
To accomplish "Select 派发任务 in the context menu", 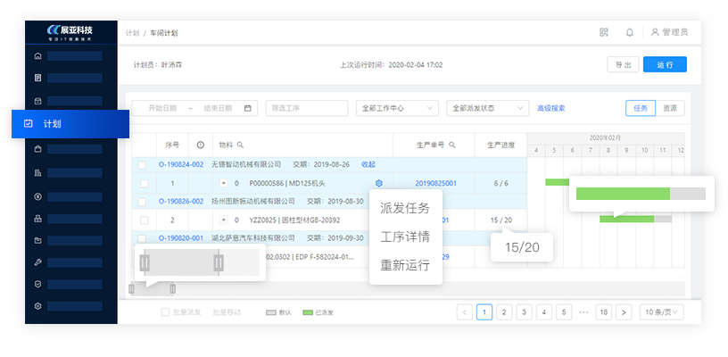I will (405, 208).
